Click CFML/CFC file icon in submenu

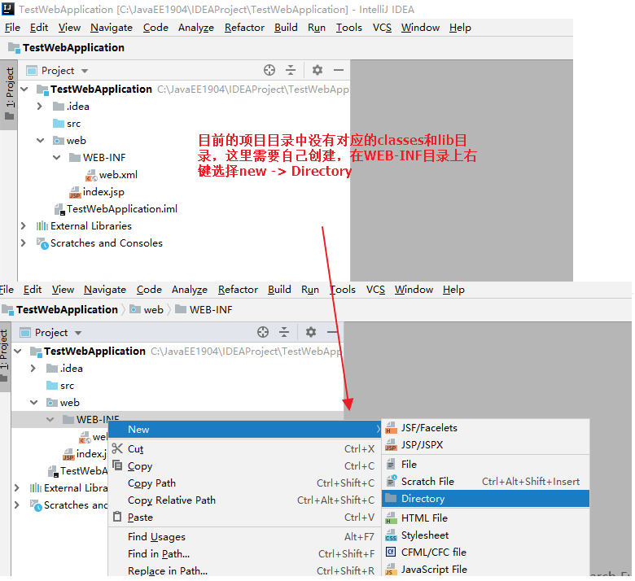click(392, 552)
